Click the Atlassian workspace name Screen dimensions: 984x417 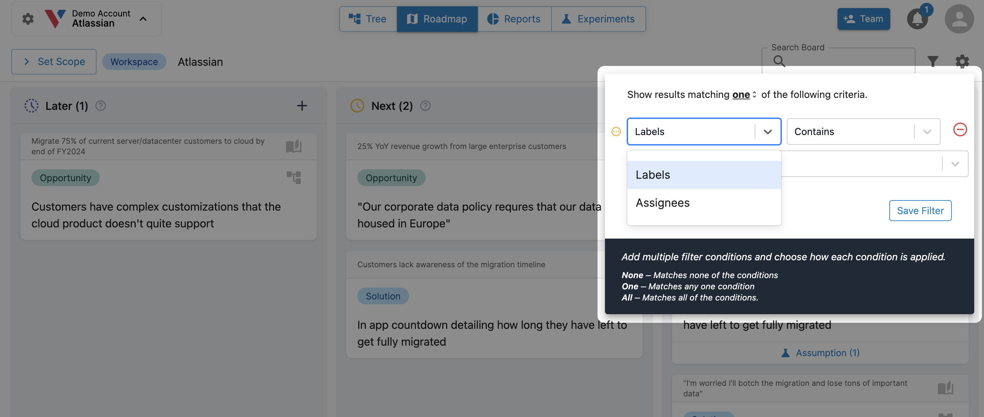200,62
